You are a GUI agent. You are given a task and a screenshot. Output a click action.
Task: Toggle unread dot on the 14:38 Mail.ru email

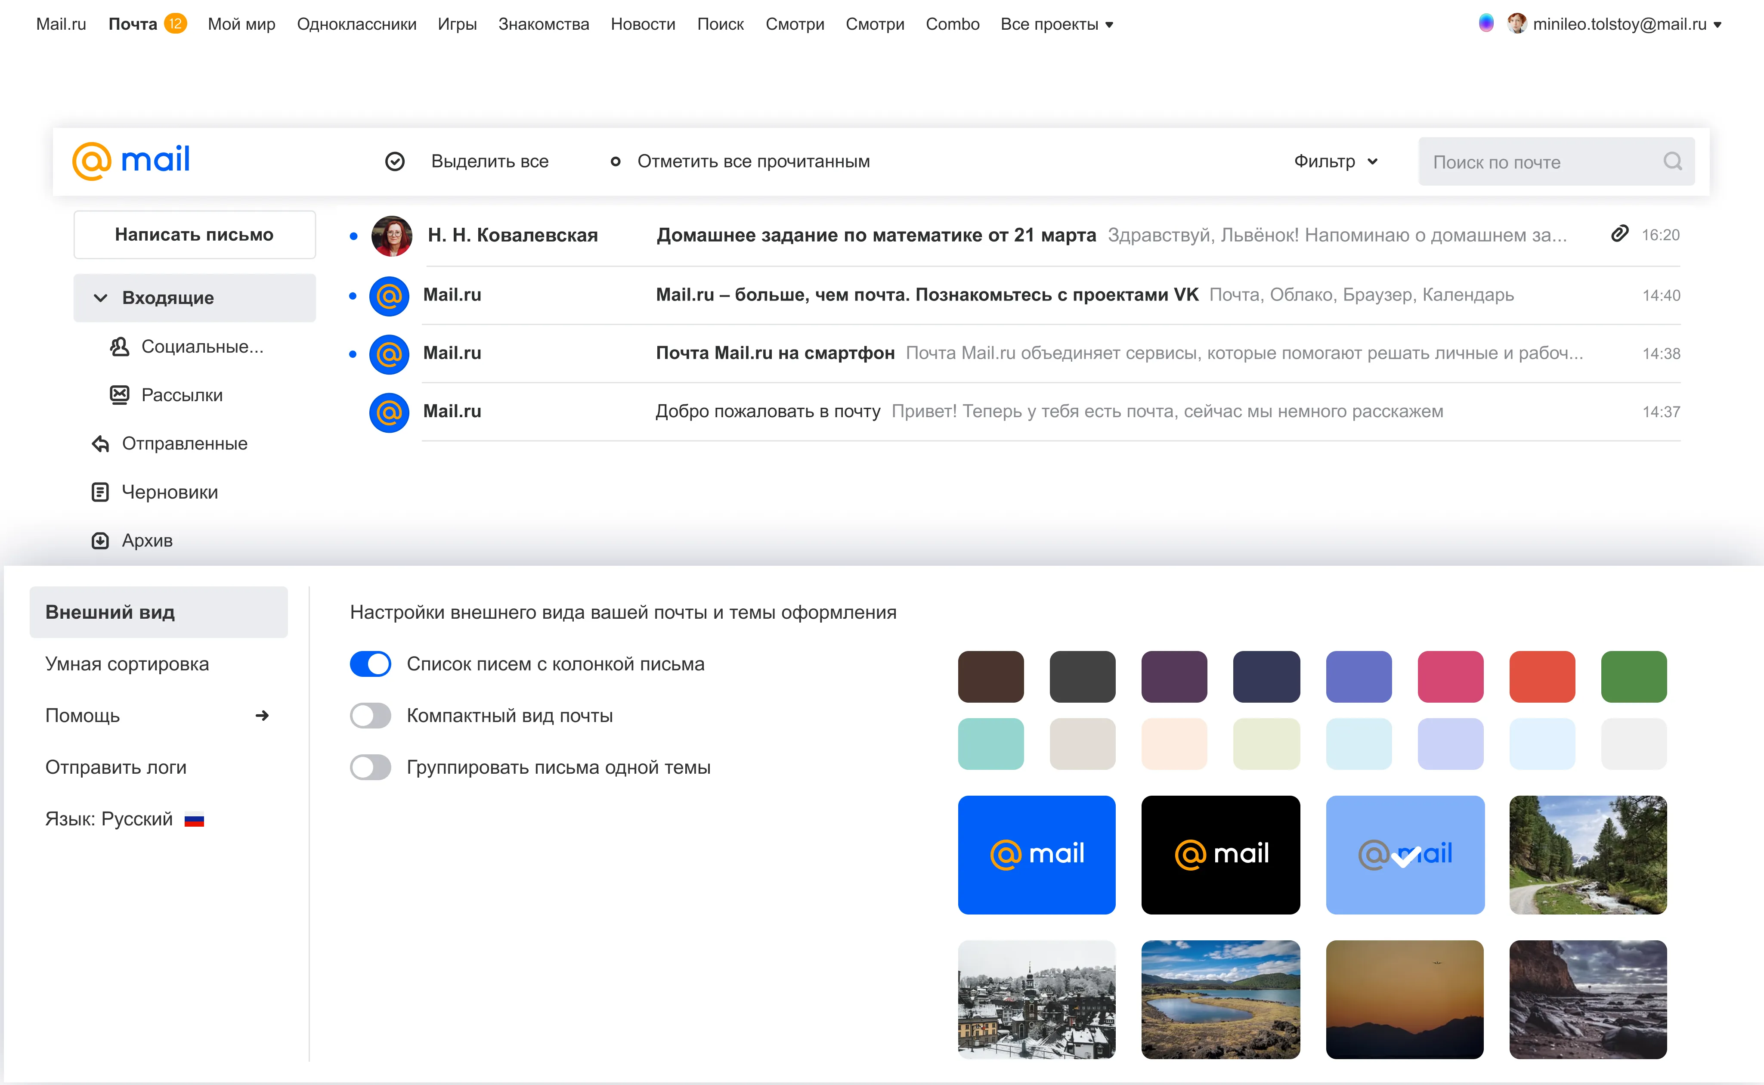pos(352,354)
